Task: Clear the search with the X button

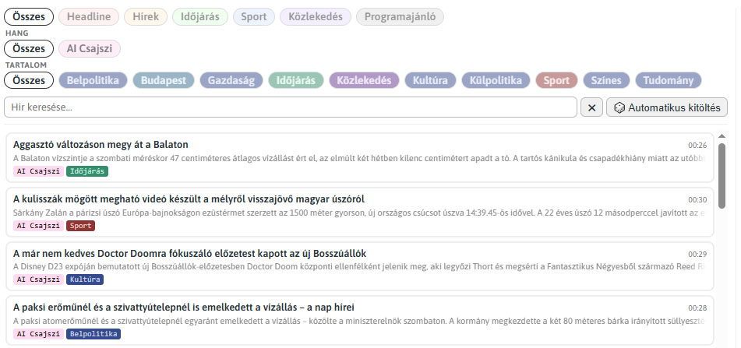Action: [591, 107]
